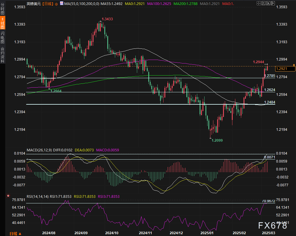Switch to the 分时图 sidebar tab
The width and height of the screenshot is (296, 236).
click(x=3, y=9)
